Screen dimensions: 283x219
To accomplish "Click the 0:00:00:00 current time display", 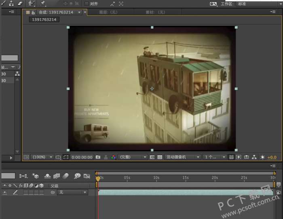I will pos(82,157).
